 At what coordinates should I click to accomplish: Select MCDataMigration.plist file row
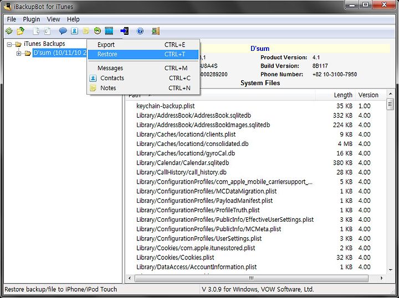click(256, 191)
